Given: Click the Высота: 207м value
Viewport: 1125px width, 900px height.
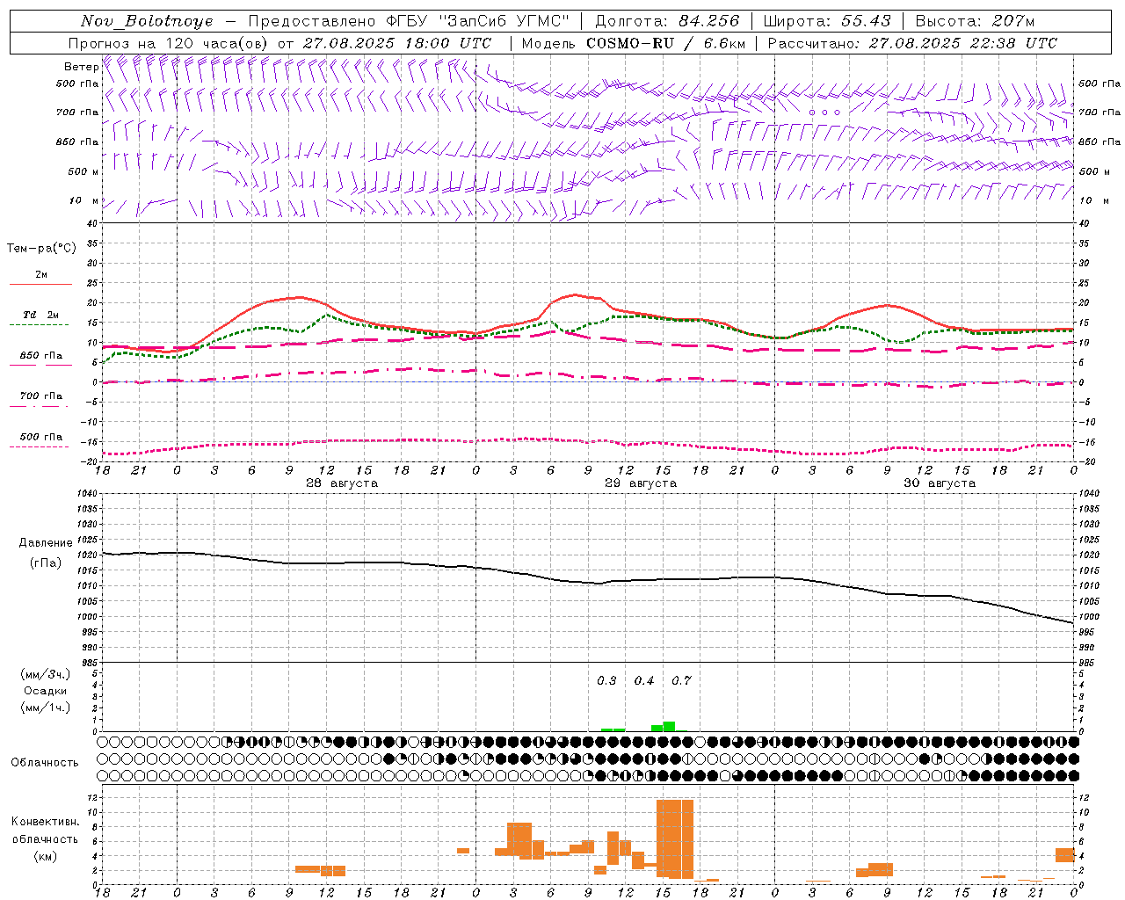Looking at the screenshot, I should (976, 21).
